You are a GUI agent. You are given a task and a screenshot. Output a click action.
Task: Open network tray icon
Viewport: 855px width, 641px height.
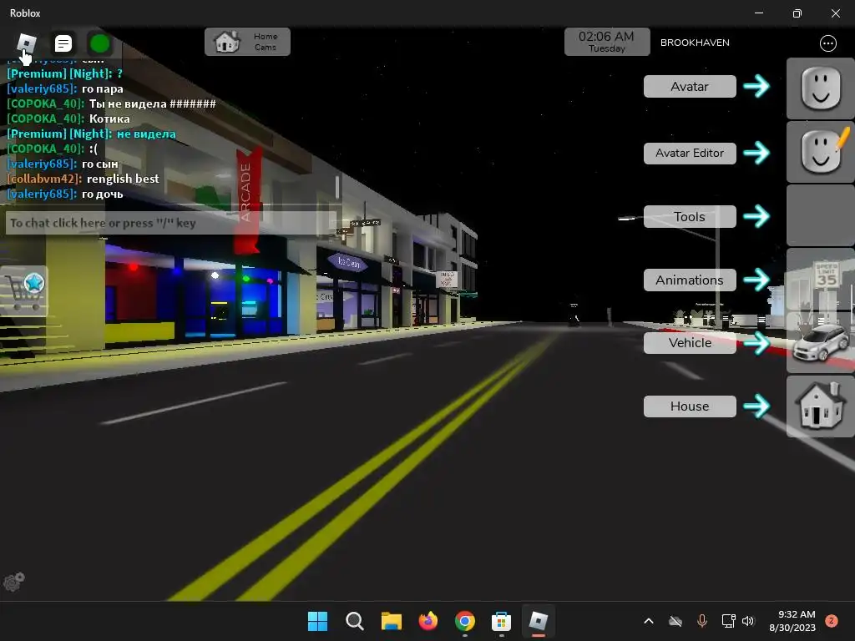[x=728, y=621]
